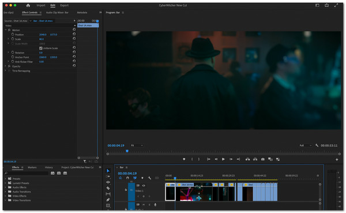Expand the Opacity effect group
Screen dimensions: 346x213
click(6, 66)
